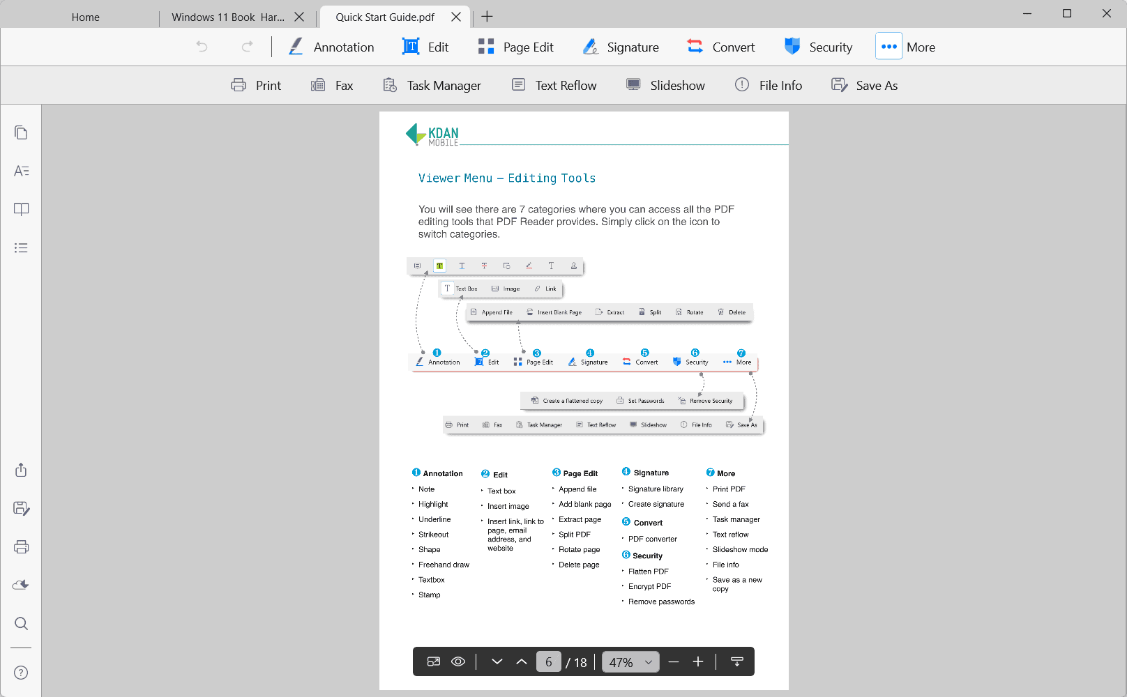Open the Security tools
The width and height of the screenshot is (1127, 697).
pyautogui.click(x=818, y=47)
